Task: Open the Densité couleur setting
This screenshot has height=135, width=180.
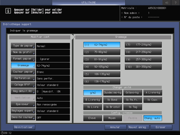Action: (23, 117)
